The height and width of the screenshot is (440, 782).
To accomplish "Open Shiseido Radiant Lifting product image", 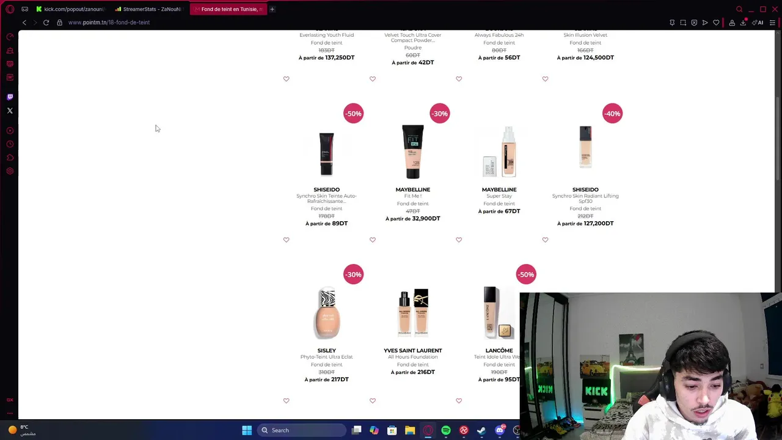I will pyautogui.click(x=585, y=147).
